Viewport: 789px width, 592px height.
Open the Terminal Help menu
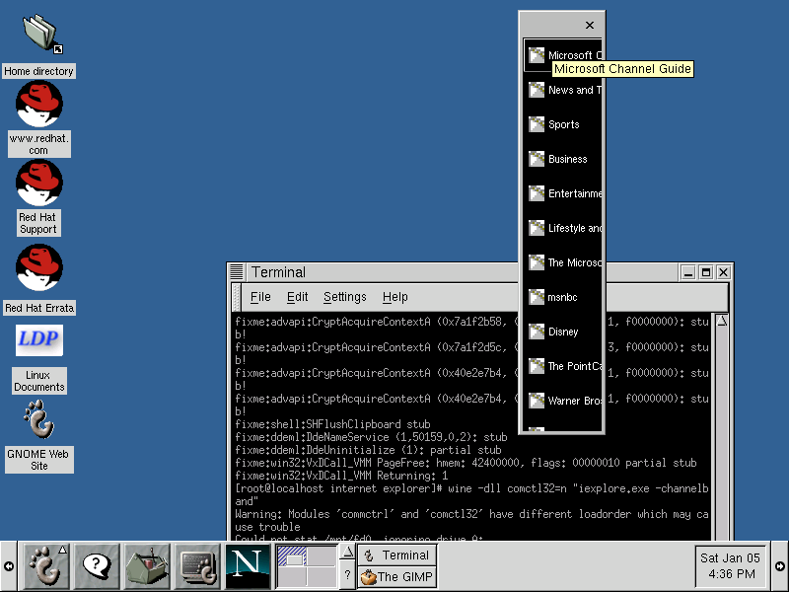pyautogui.click(x=394, y=297)
